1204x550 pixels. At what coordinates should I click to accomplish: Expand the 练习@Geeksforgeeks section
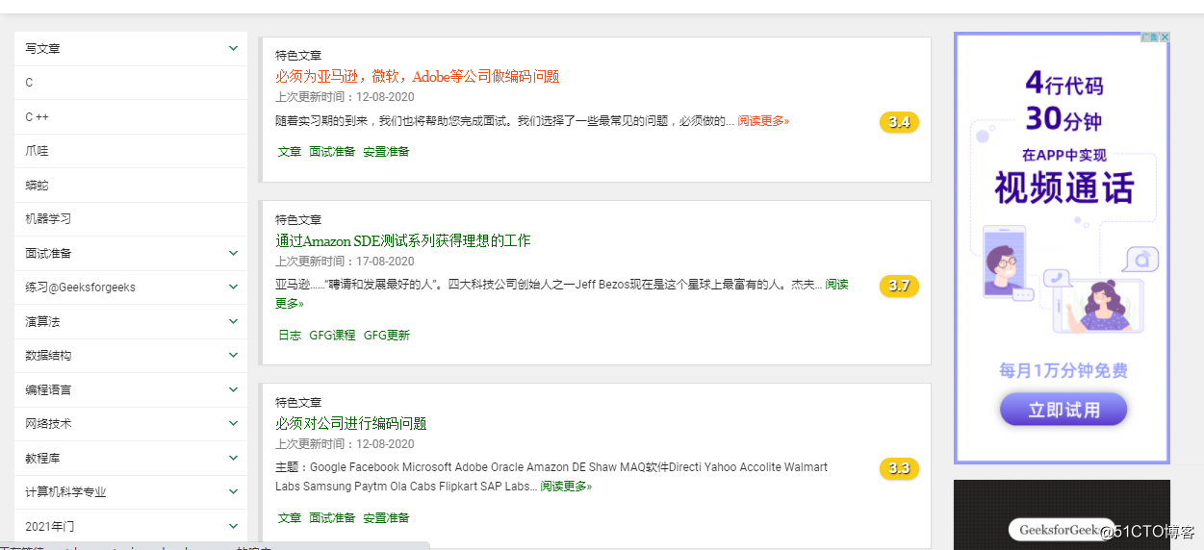(234, 287)
